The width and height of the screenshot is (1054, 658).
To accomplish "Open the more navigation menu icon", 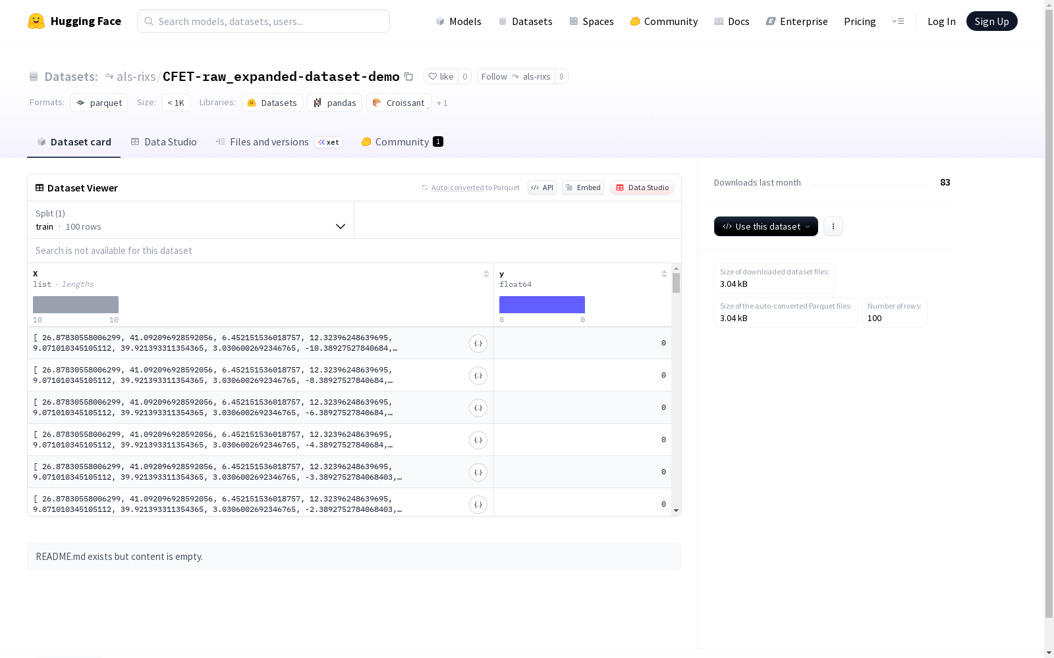I will tap(898, 21).
